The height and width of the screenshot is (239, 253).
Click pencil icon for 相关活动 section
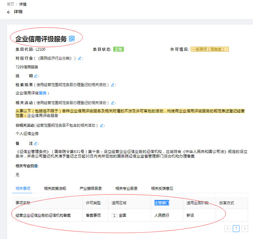click(x=113, y=103)
